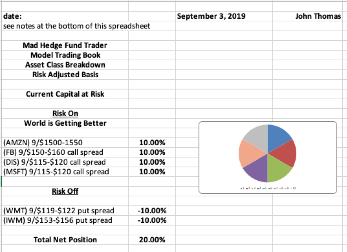Select the (WMT) put spread cell
The height and width of the screenshot is (252, 347).
pyautogui.click(x=59, y=211)
